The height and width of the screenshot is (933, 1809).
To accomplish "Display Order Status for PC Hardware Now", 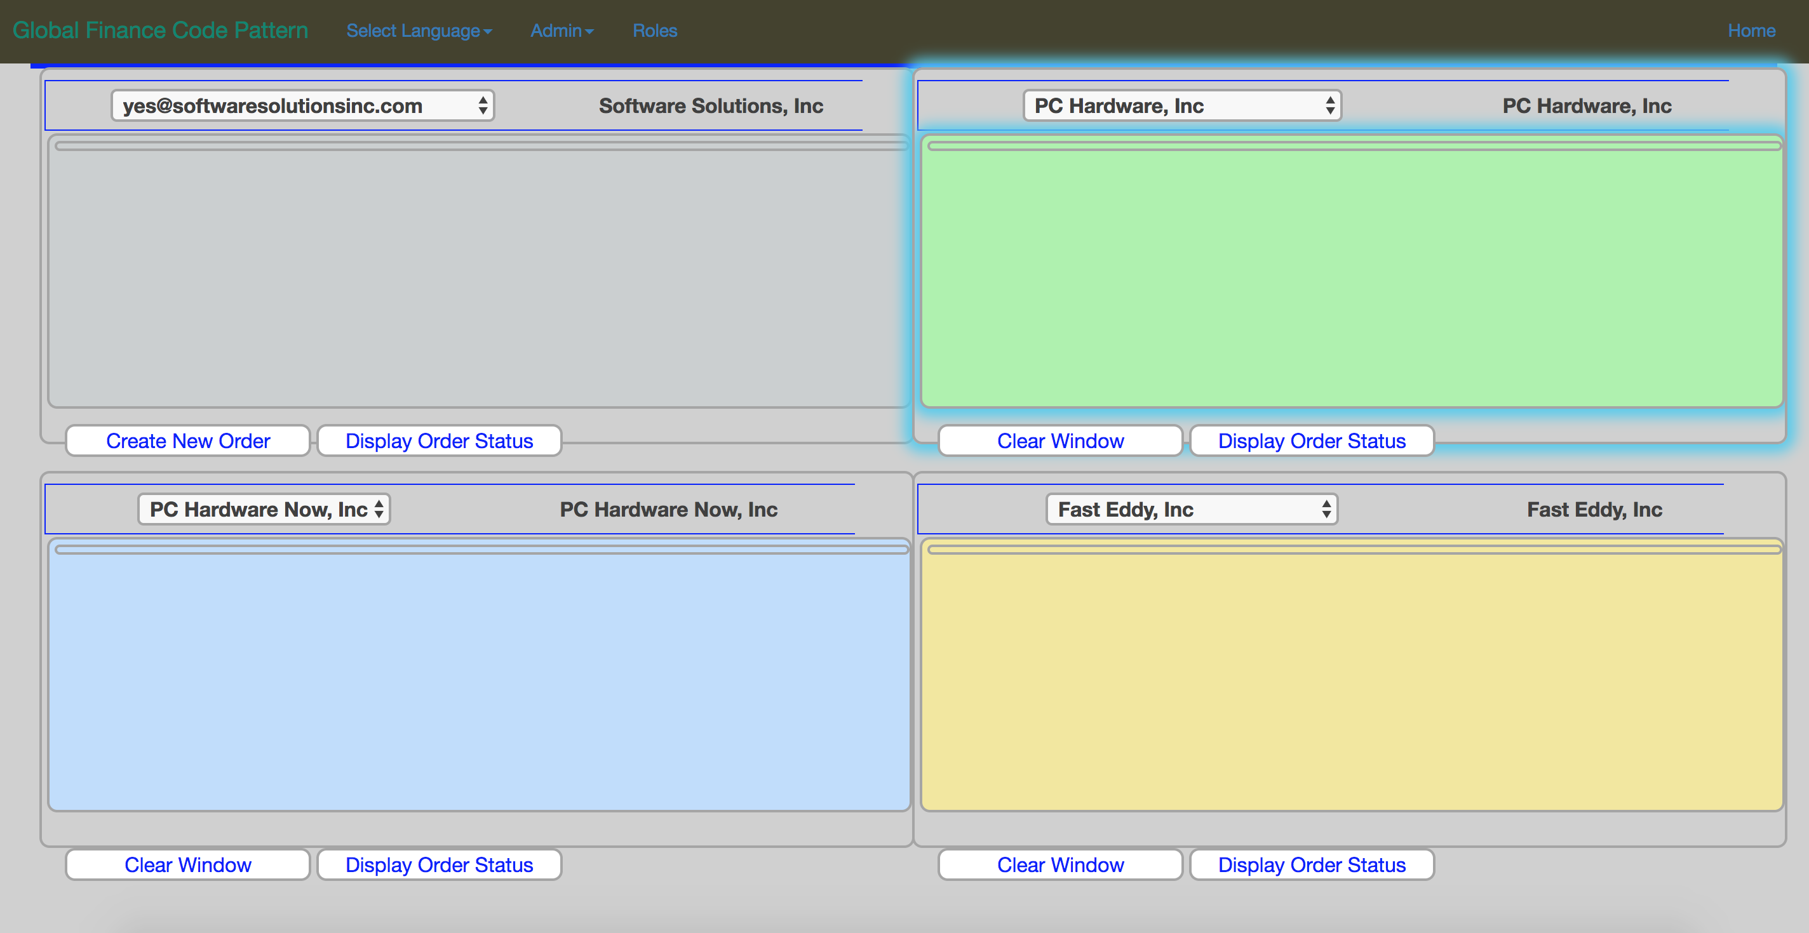I will 439,865.
